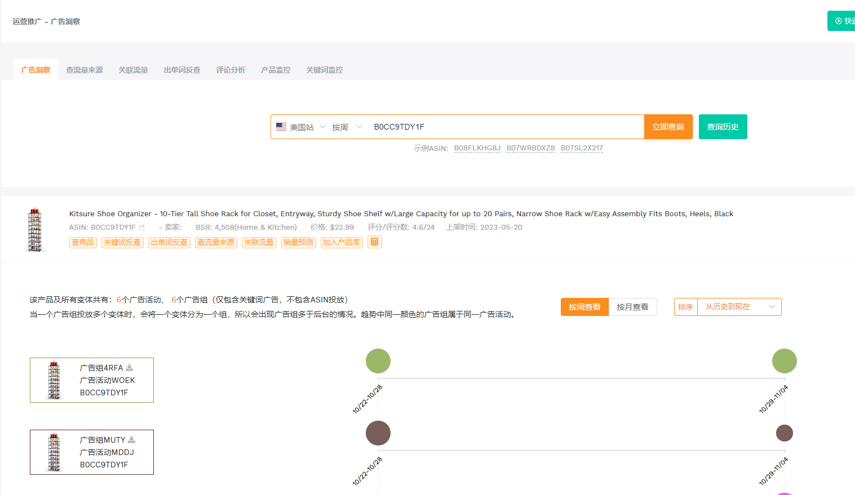The image size is (855, 495).
Task: Click the green data point for 10/29-11/04
Action: [784, 360]
